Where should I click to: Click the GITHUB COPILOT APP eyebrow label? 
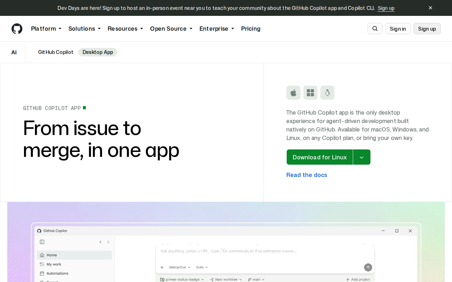(52, 108)
